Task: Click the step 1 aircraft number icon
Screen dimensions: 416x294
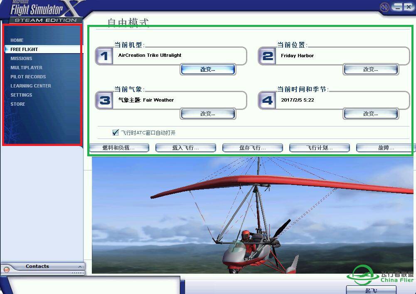Action: (x=104, y=56)
